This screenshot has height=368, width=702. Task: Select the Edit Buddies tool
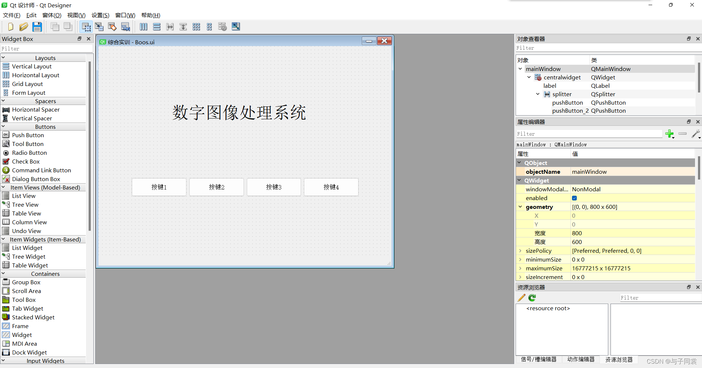tap(112, 27)
